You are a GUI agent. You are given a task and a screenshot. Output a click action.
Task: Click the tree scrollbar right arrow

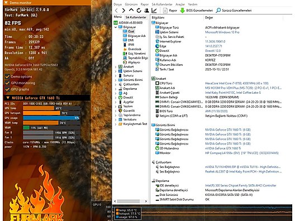pos(146,201)
